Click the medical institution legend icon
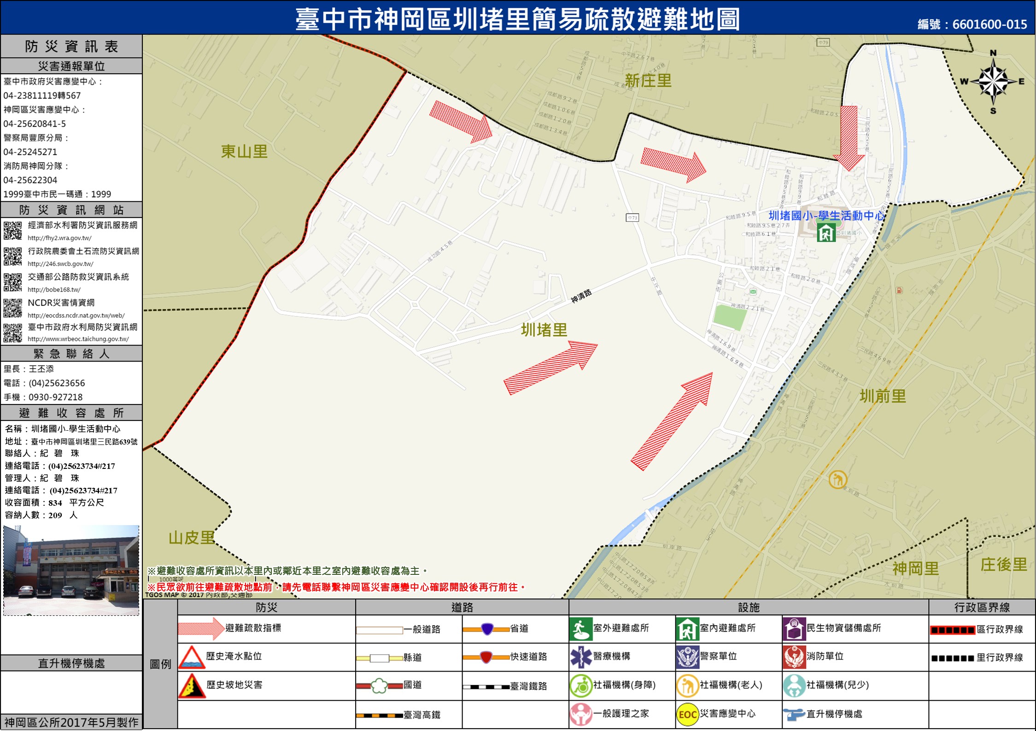 coord(580,657)
